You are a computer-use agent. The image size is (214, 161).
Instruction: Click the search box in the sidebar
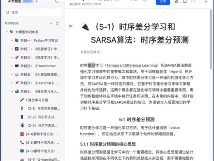(x=33, y=12)
